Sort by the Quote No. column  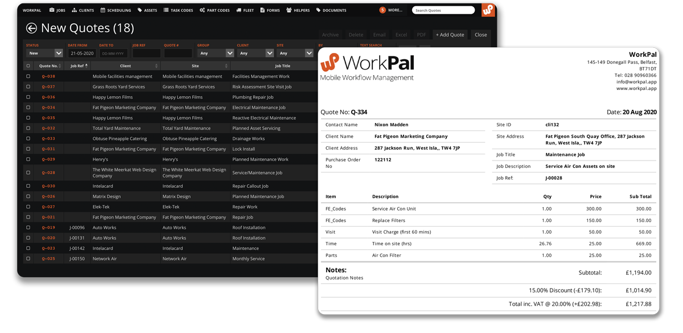(48, 66)
